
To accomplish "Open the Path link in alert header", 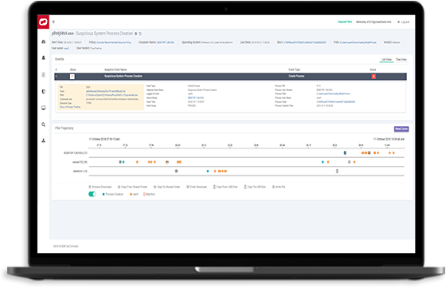I will 358,42.
